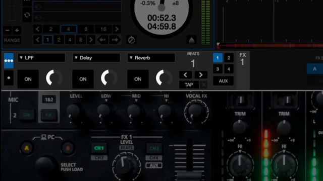Toggle ON button under LPF
Image resolution: width=323 pixels, height=181 pixels.
coord(28,79)
